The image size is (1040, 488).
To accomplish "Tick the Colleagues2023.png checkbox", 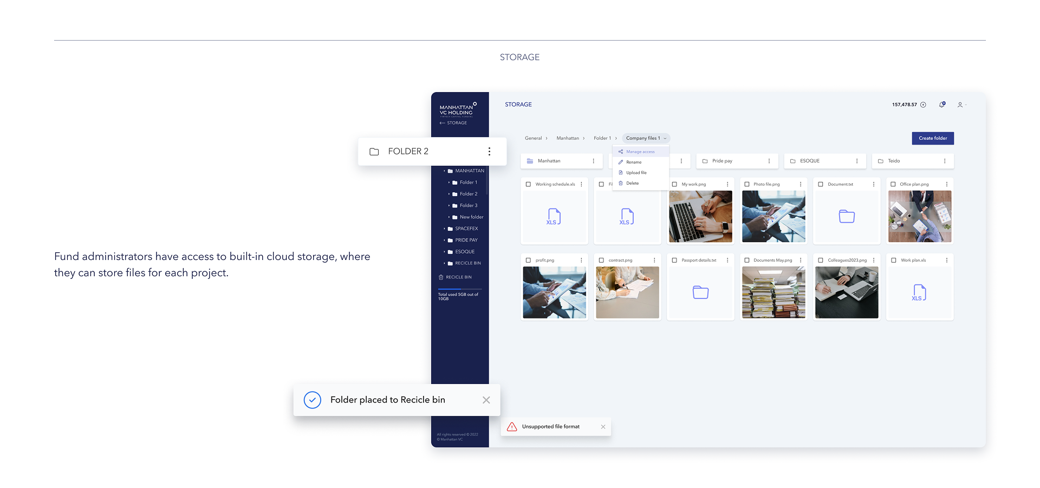I will tap(821, 261).
